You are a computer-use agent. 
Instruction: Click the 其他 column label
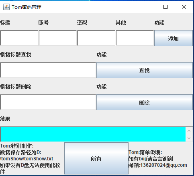click(120, 22)
